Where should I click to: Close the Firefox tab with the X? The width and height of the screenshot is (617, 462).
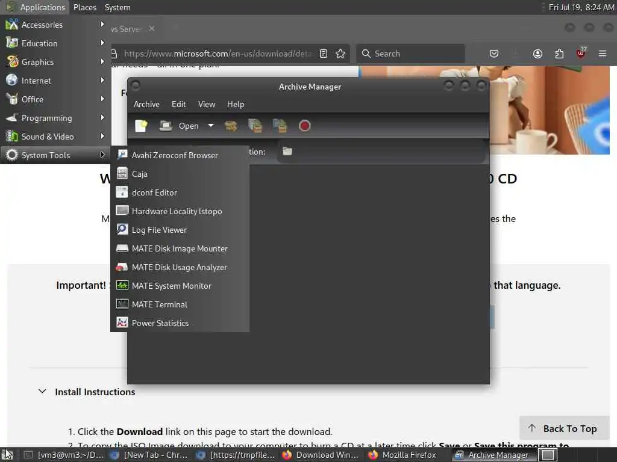(x=152, y=29)
